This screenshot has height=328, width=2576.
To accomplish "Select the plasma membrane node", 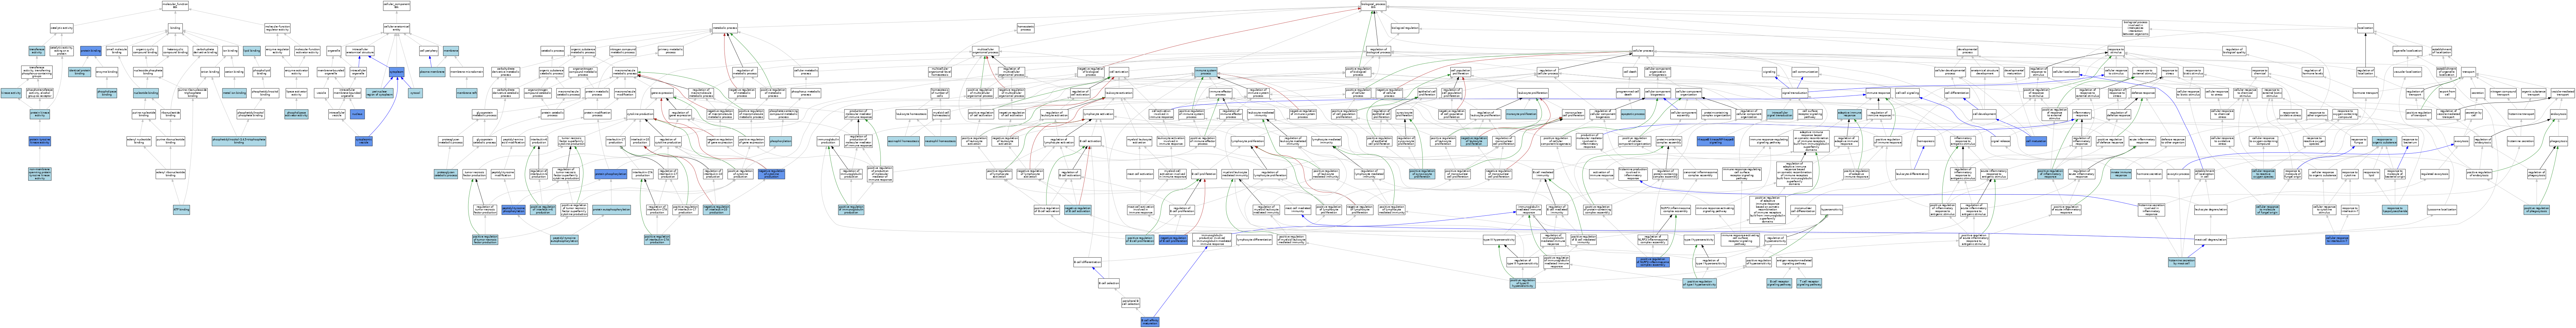I will pos(432,72).
